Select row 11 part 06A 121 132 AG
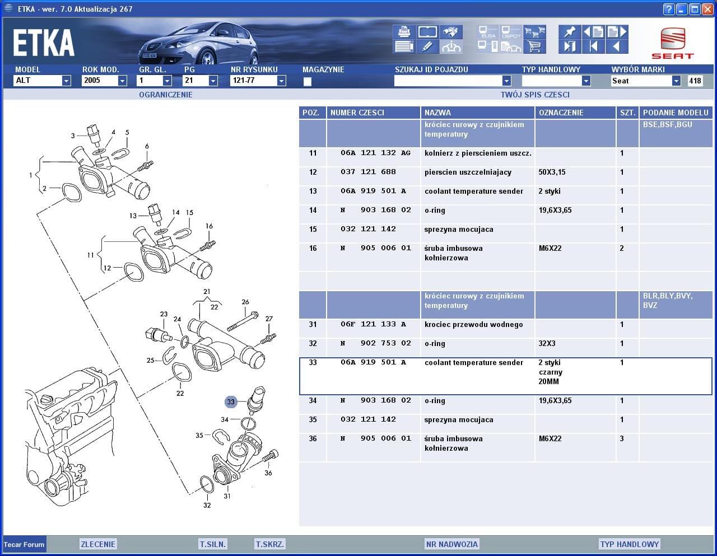This screenshot has width=717, height=556. click(506, 156)
